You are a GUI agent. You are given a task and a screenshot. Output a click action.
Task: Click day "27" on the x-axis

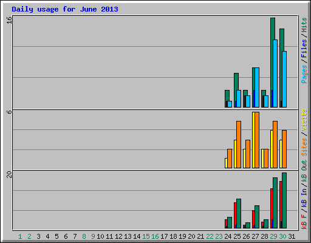coord(255,236)
